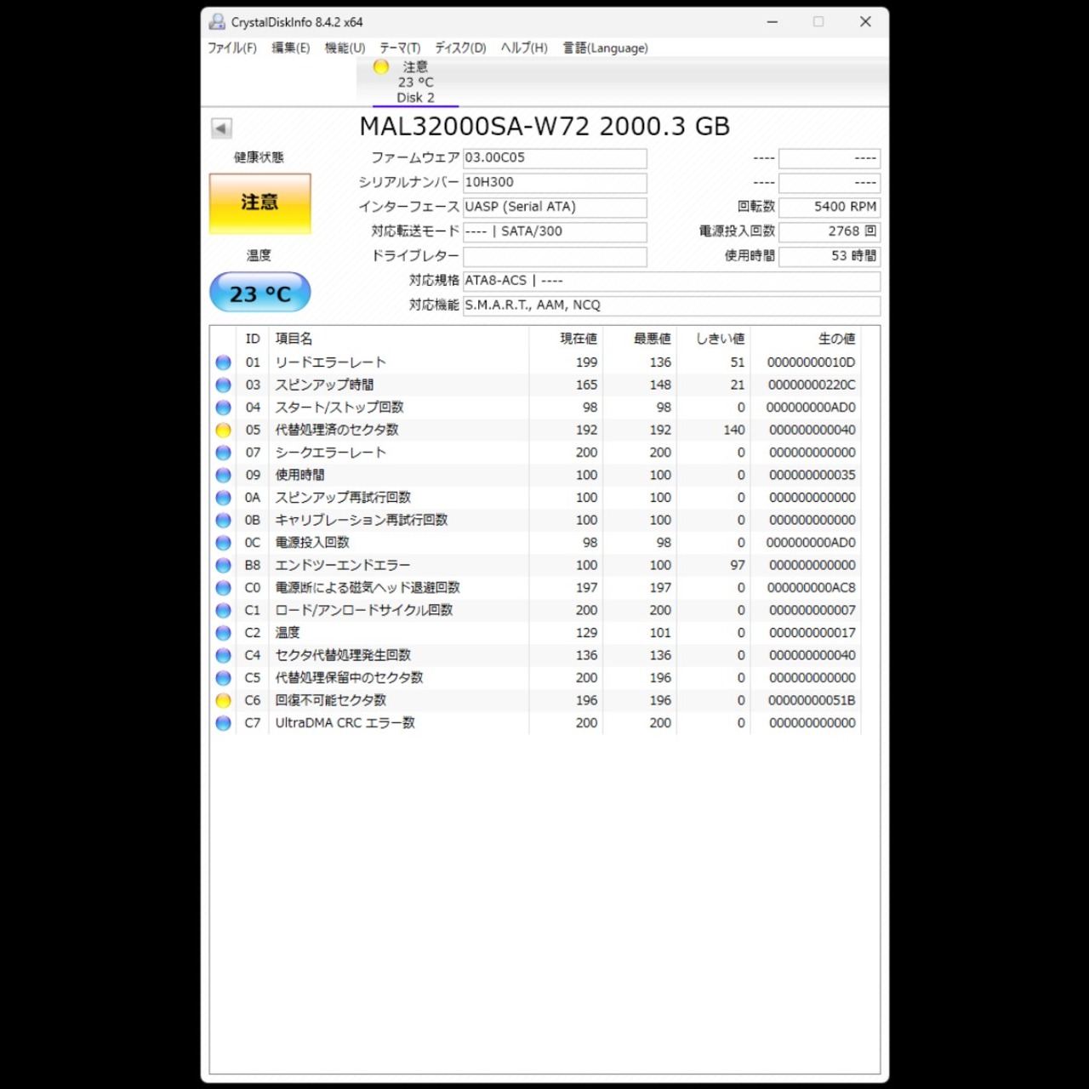Click status orb for ID C5 row
The image size is (1089, 1089).
tap(224, 678)
